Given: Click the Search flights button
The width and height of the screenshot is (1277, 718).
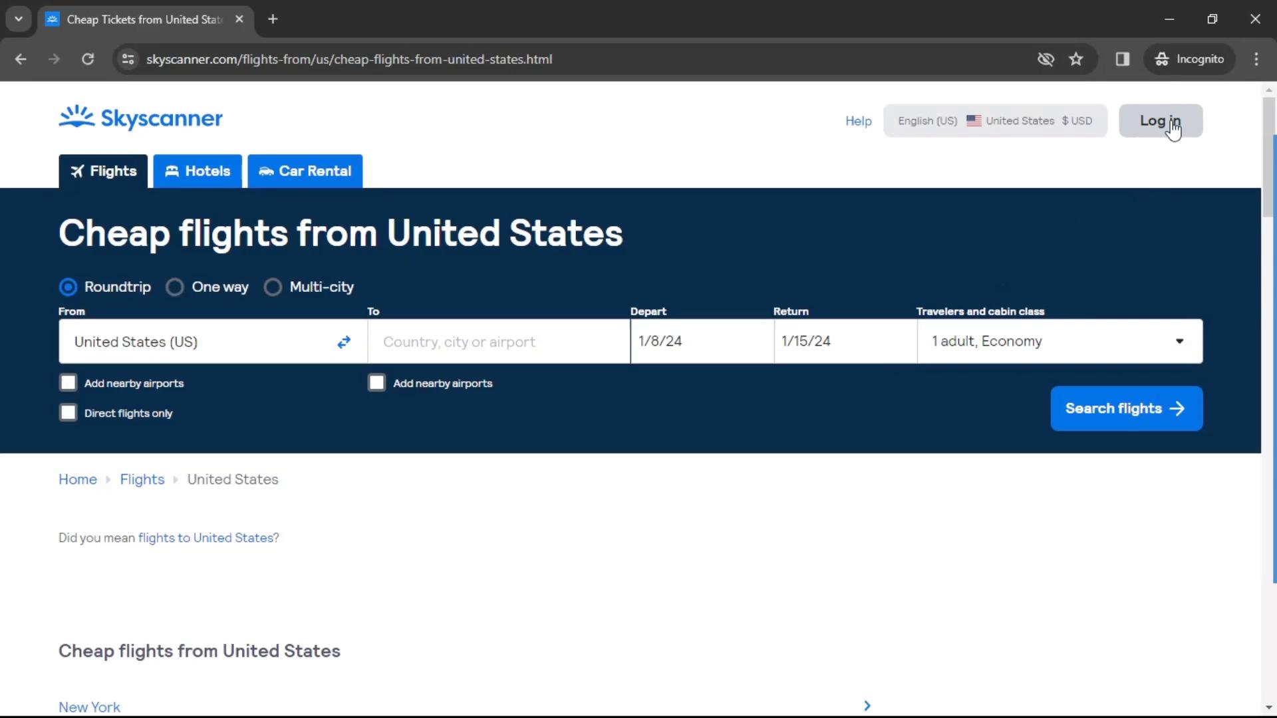Looking at the screenshot, I should point(1126,409).
